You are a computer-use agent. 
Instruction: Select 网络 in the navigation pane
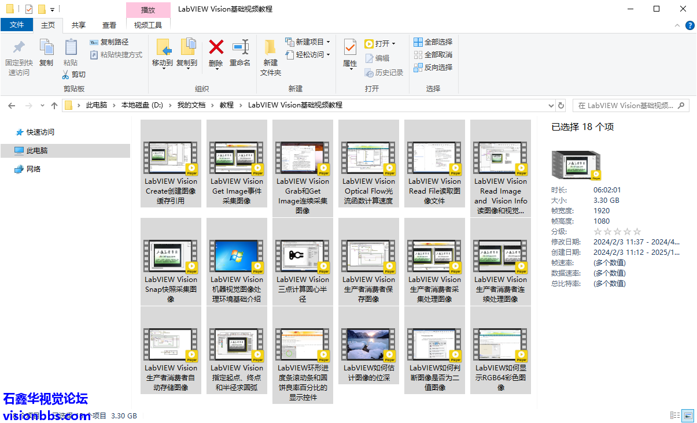[x=34, y=169]
